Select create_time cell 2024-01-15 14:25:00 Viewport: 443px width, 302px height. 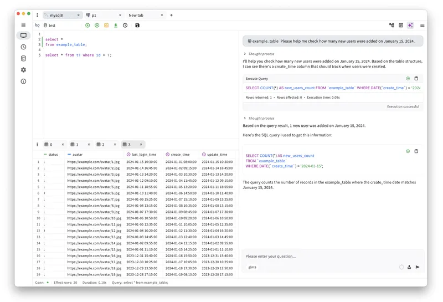(x=181, y=249)
